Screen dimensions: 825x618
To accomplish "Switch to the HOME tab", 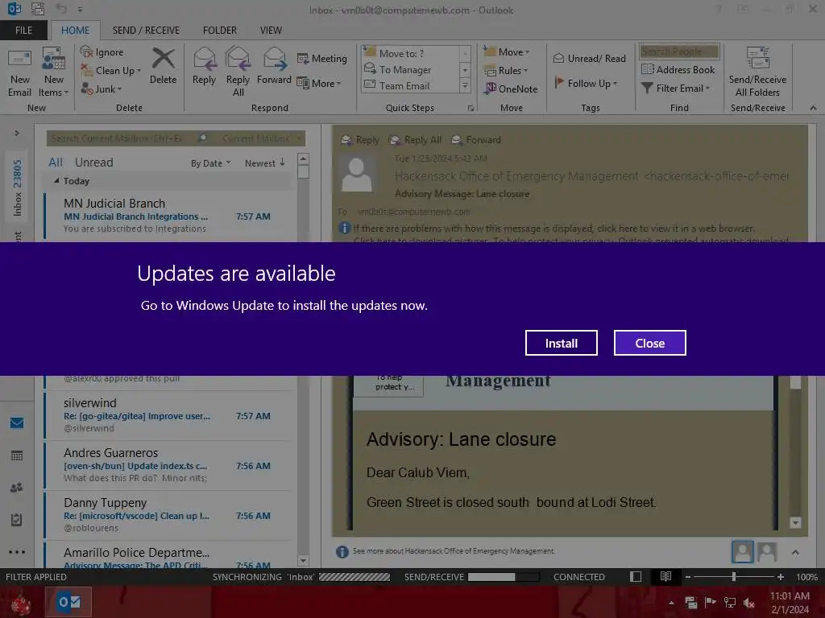I will coord(75,31).
